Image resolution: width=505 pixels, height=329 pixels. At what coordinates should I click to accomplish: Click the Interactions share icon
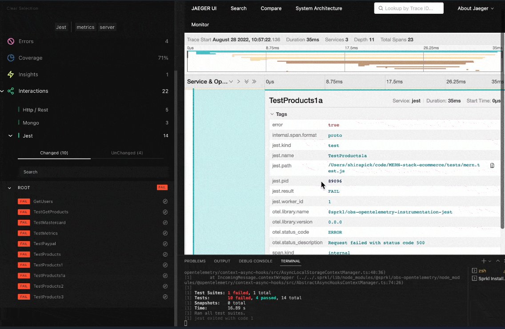point(11,91)
